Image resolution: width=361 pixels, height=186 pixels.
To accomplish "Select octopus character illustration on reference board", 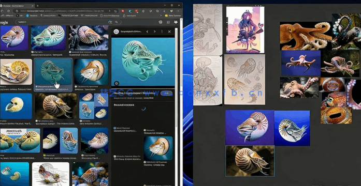I will click(x=245, y=29).
